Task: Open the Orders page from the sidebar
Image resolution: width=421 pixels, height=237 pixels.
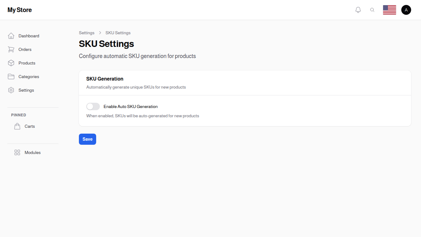Action: 25,49
